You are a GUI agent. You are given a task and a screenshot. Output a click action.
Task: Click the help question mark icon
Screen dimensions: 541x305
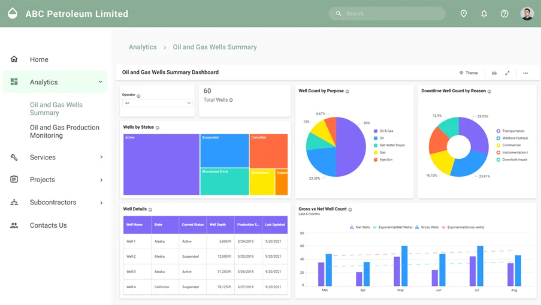[x=504, y=14]
